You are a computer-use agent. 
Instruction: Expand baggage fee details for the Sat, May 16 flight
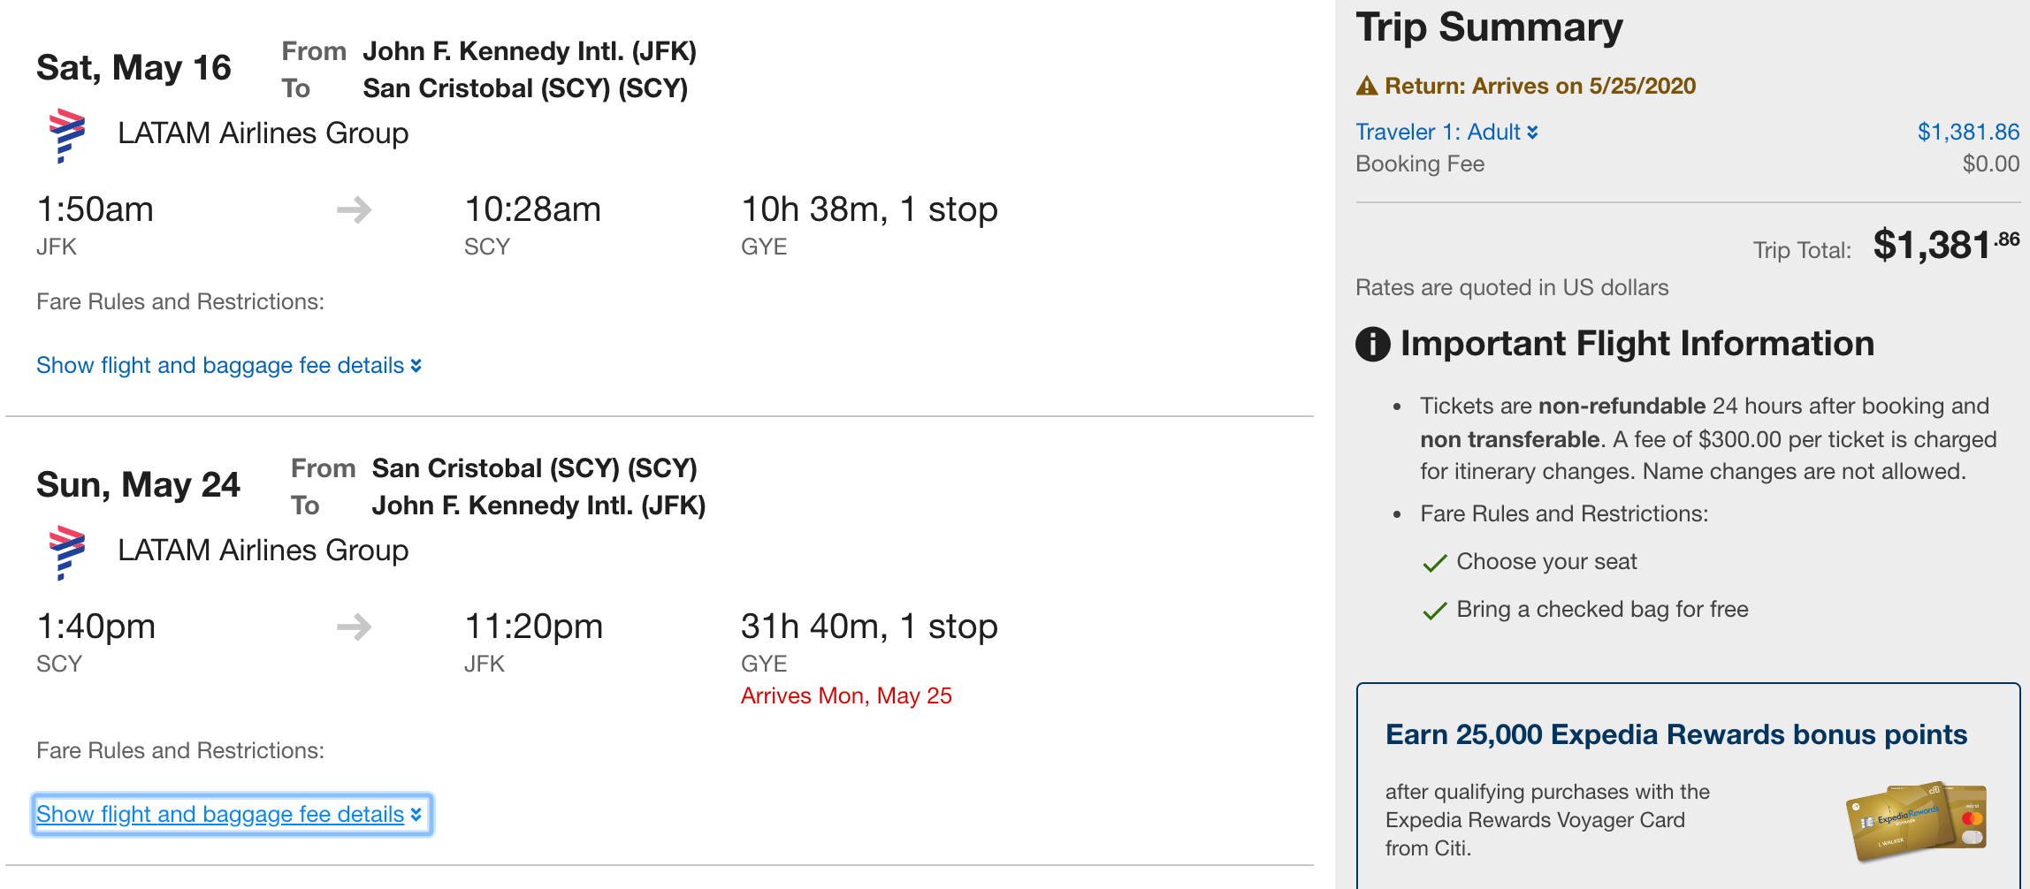click(x=228, y=366)
